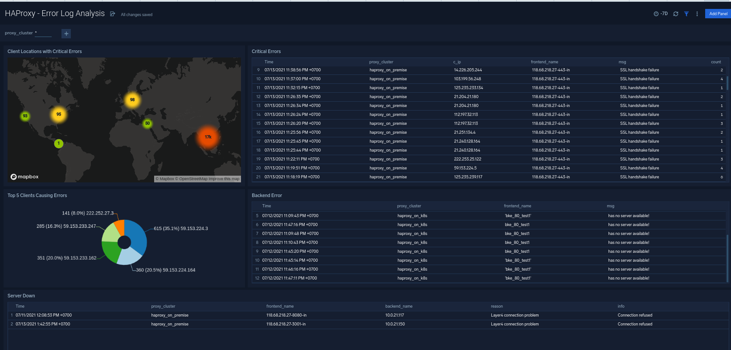Click Backend Error frontend_name column header
Screen dimensions: 731x350
517,206
